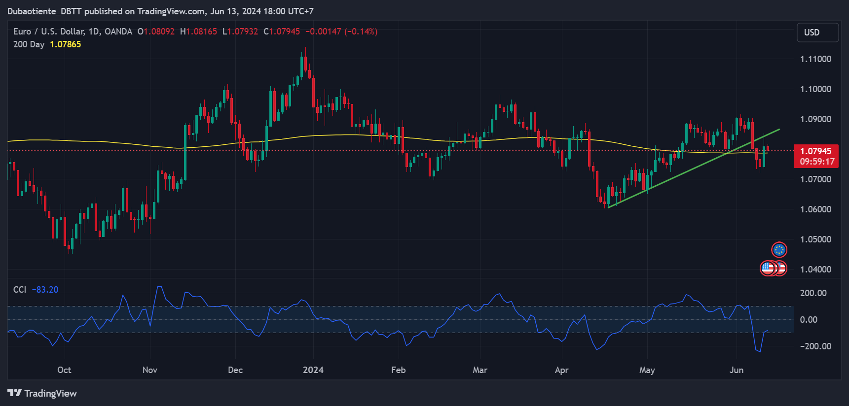Viewport: 849px width, 406px height.
Task: Click the Nov label on time axis
Action: pos(150,370)
